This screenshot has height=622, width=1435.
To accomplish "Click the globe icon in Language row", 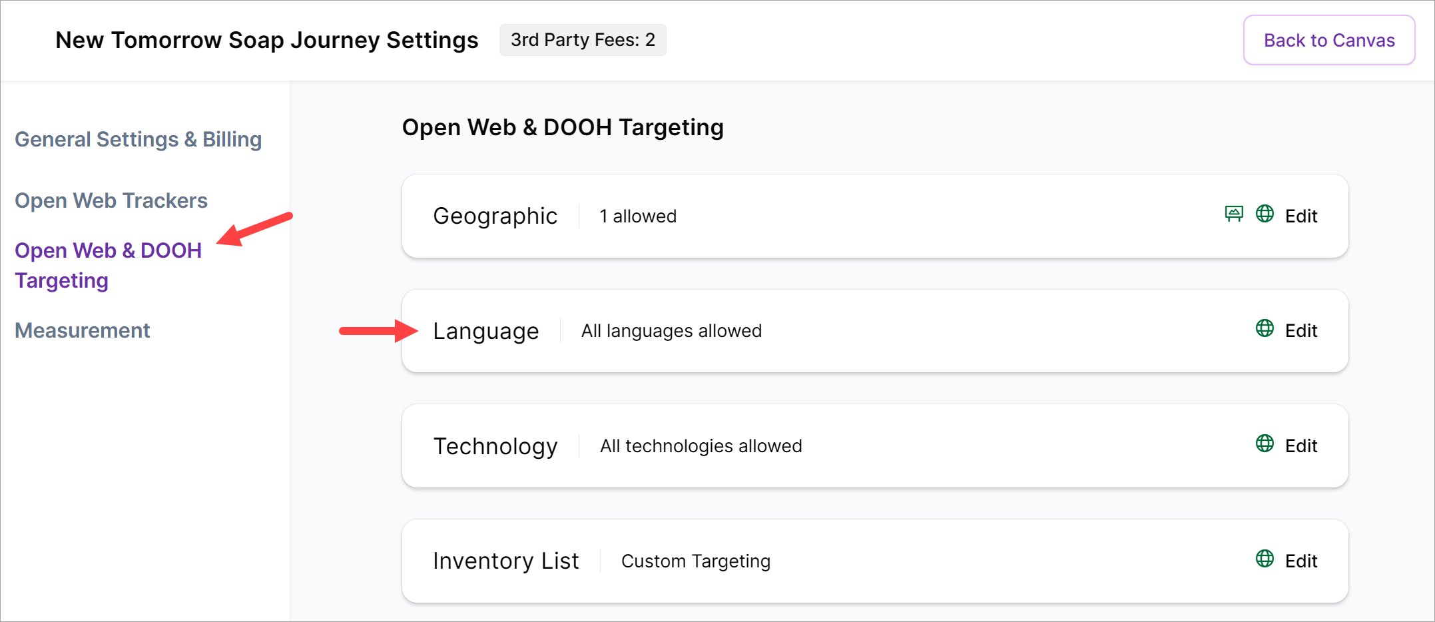I will [1265, 328].
